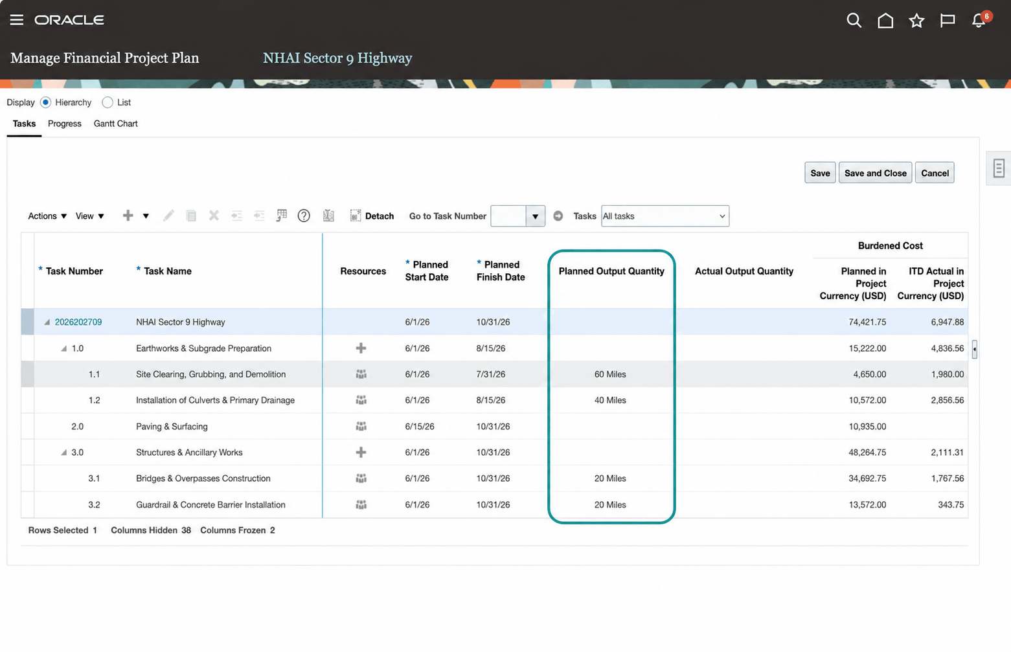Open resources icon for Bridges & Overpasses row
The image size is (1011, 652).
coord(361,478)
